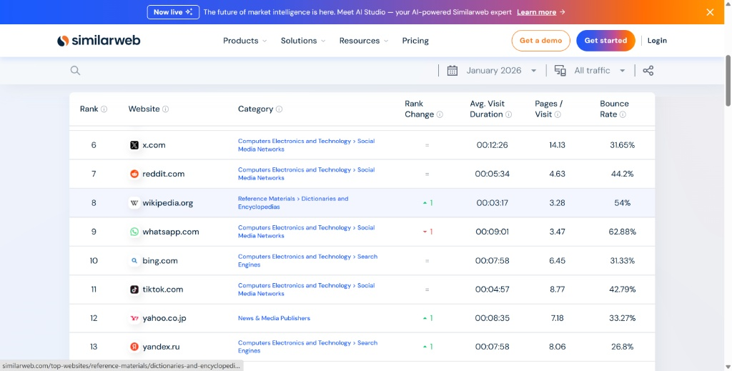Image resolution: width=732 pixels, height=371 pixels.
Task: Open the News & Media Publishers category link
Action: pos(274,318)
